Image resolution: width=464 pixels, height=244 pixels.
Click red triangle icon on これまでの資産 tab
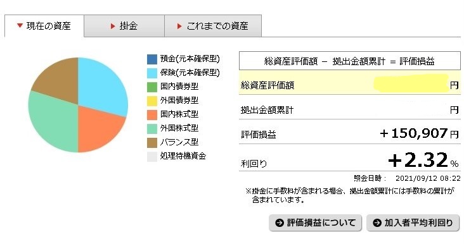pyautogui.click(x=179, y=27)
